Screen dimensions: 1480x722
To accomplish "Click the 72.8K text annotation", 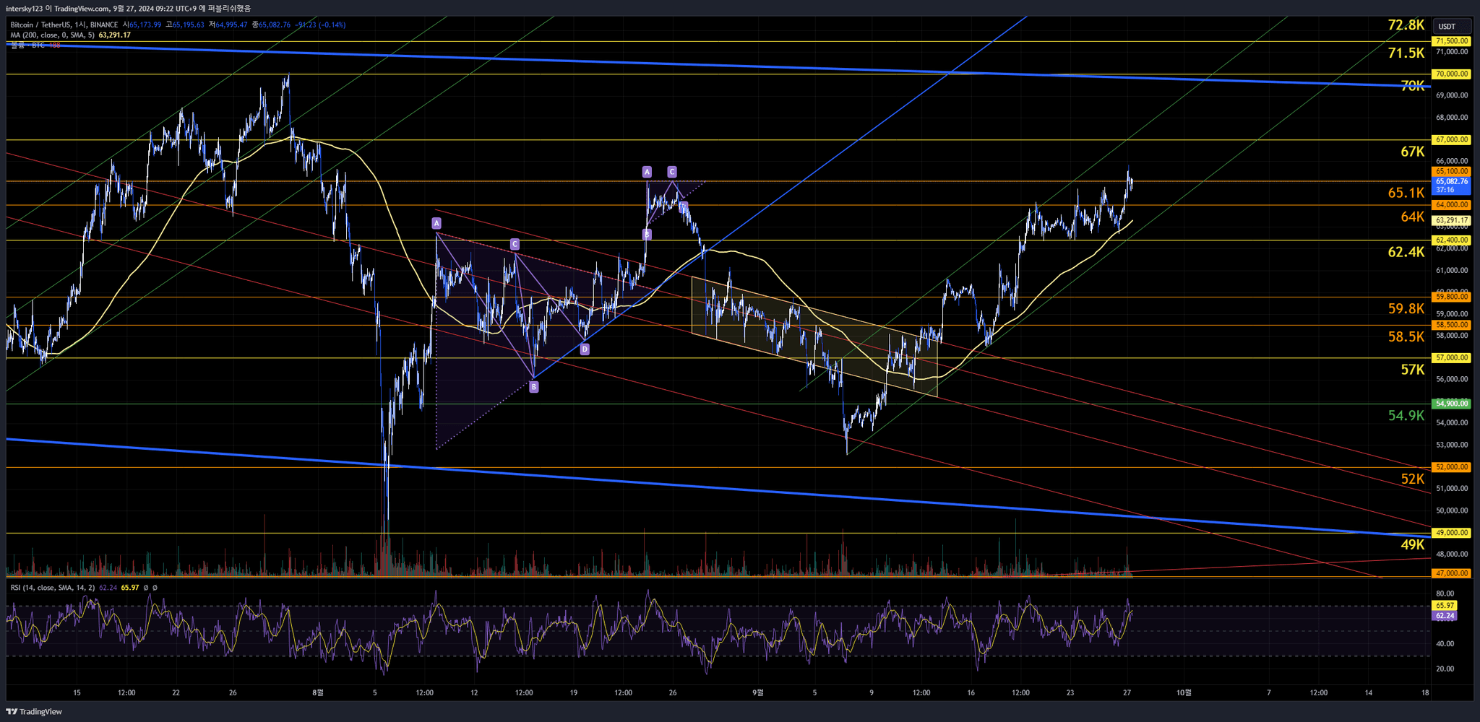I will point(1406,25).
